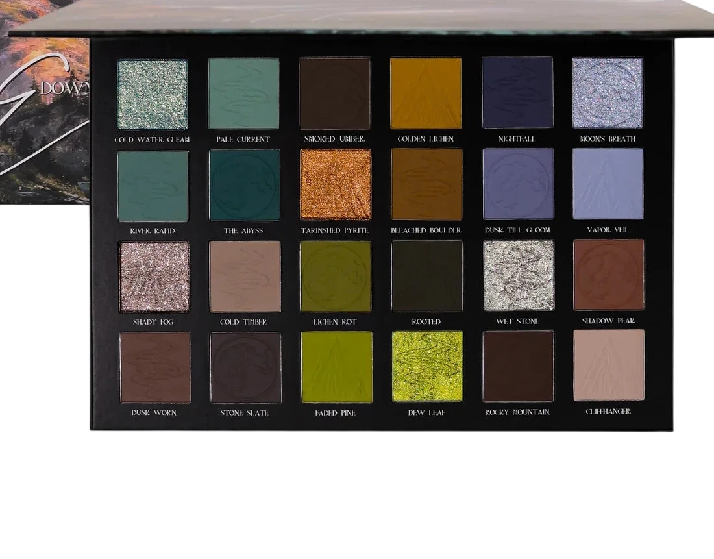The width and height of the screenshot is (714, 559).
Task: Click the "WET STONE" name label
Action: point(517,321)
